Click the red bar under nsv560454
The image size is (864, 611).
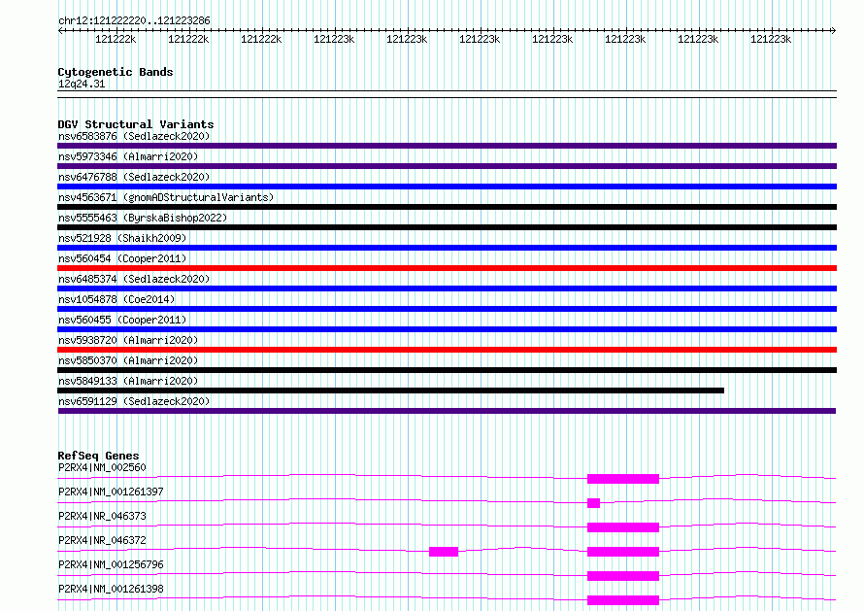447,268
